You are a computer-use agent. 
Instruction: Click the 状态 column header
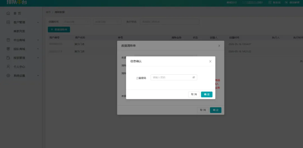coord(195,37)
